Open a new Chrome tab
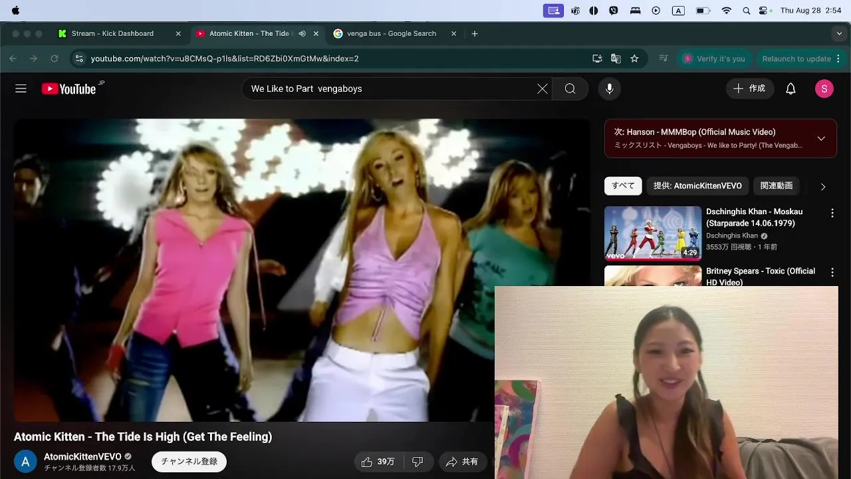851x479 pixels. 474,33
